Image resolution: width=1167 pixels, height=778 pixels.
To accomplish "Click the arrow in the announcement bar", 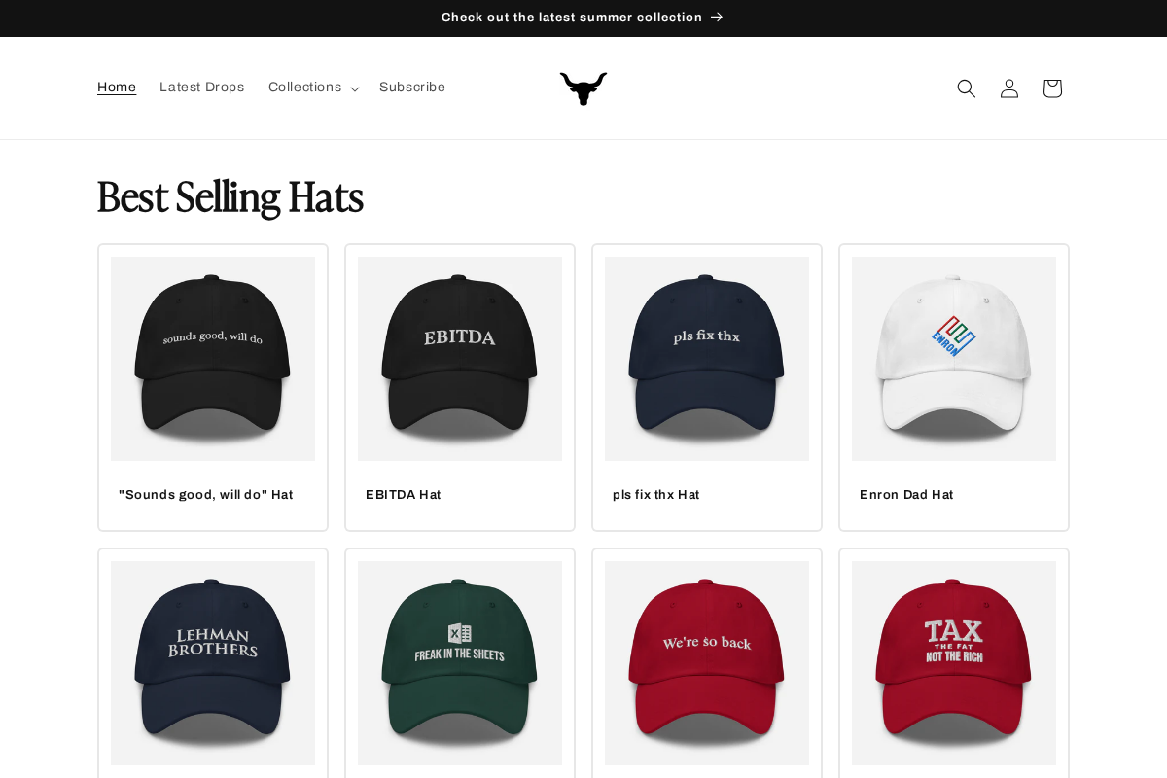I will point(717,18).
